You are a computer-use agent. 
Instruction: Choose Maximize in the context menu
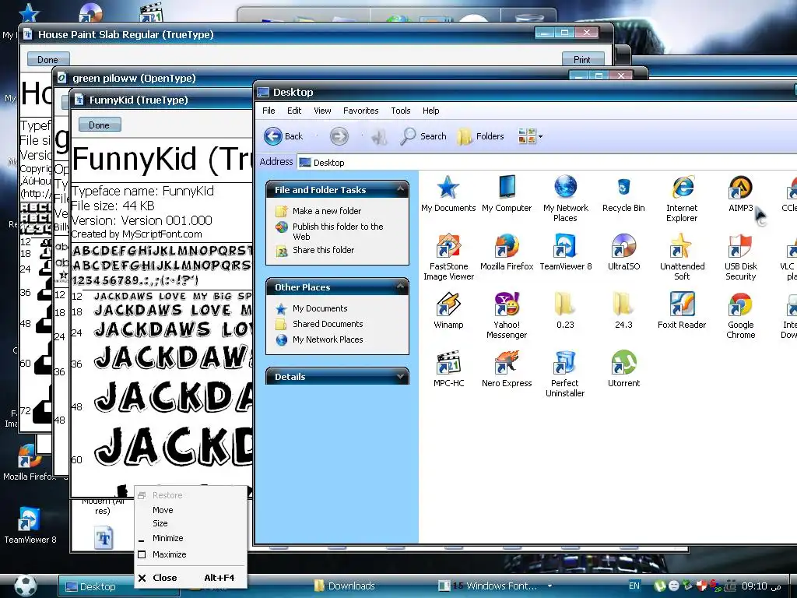[x=191, y=554]
